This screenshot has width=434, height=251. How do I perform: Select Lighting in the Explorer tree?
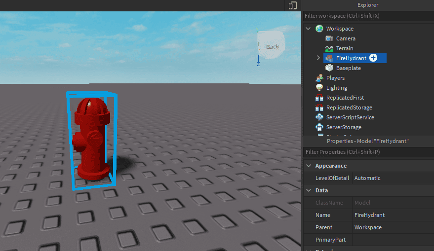(337, 88)
